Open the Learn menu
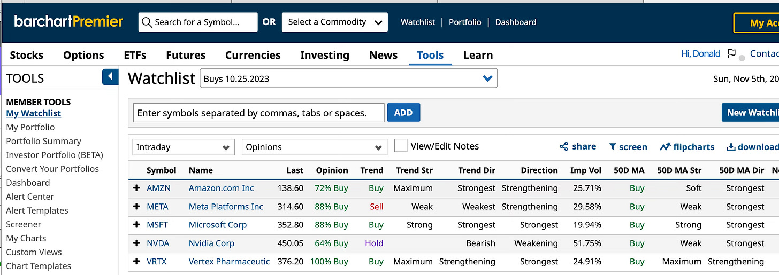 [478, 55]
